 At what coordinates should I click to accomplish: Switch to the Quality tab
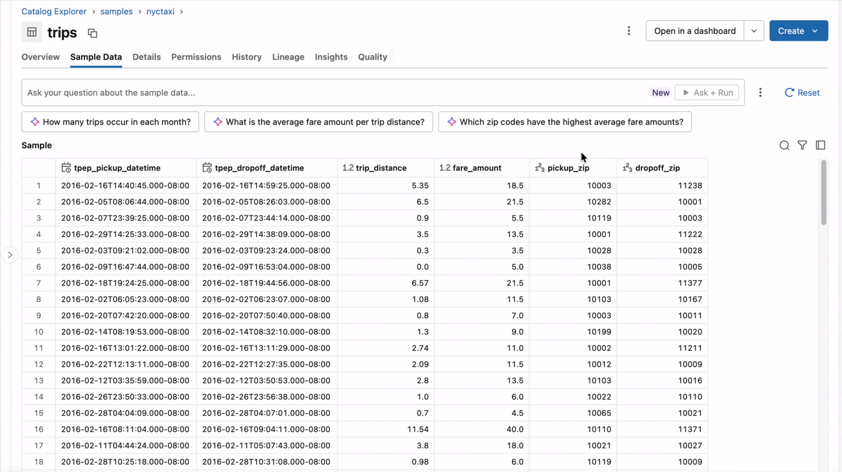(372, 57)
